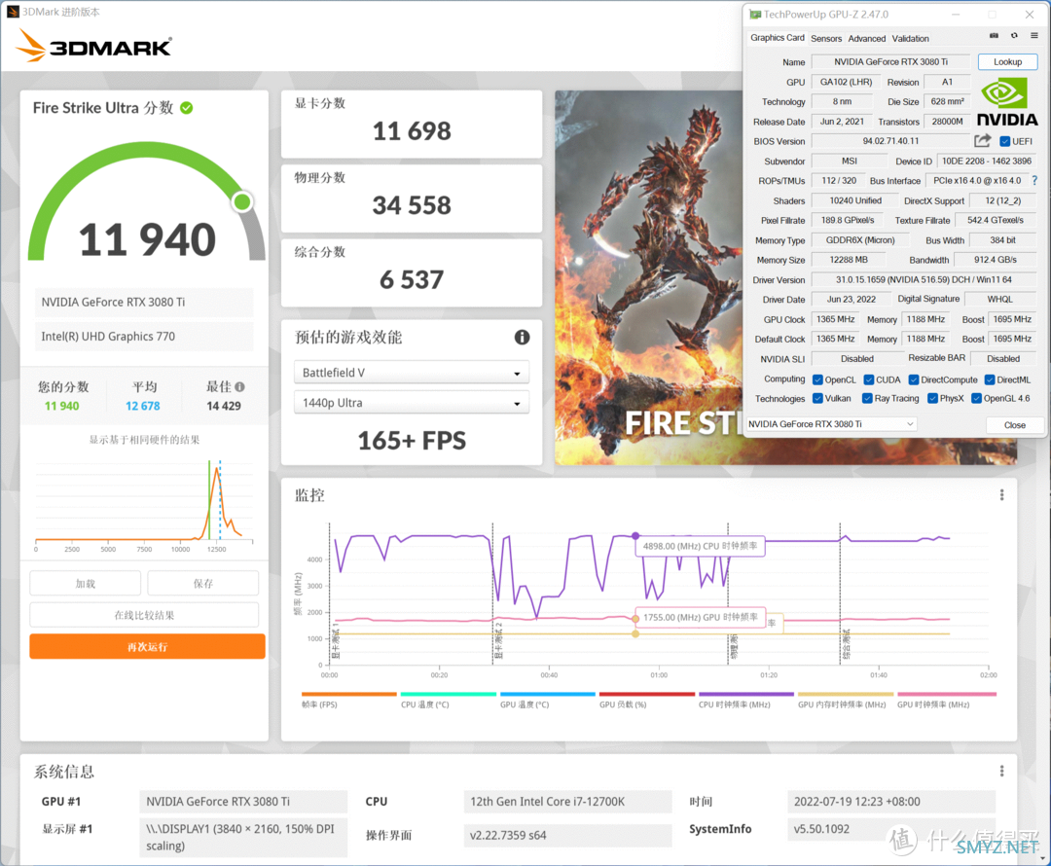This screenshot has width=1051, height=866.
Task: Switch to the Graphics Card tab
Action: pos(778,38)
